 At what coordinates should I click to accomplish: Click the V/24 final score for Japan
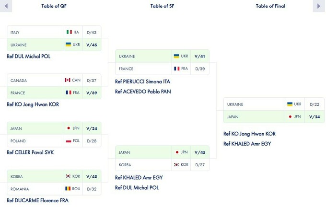(314, 117)
